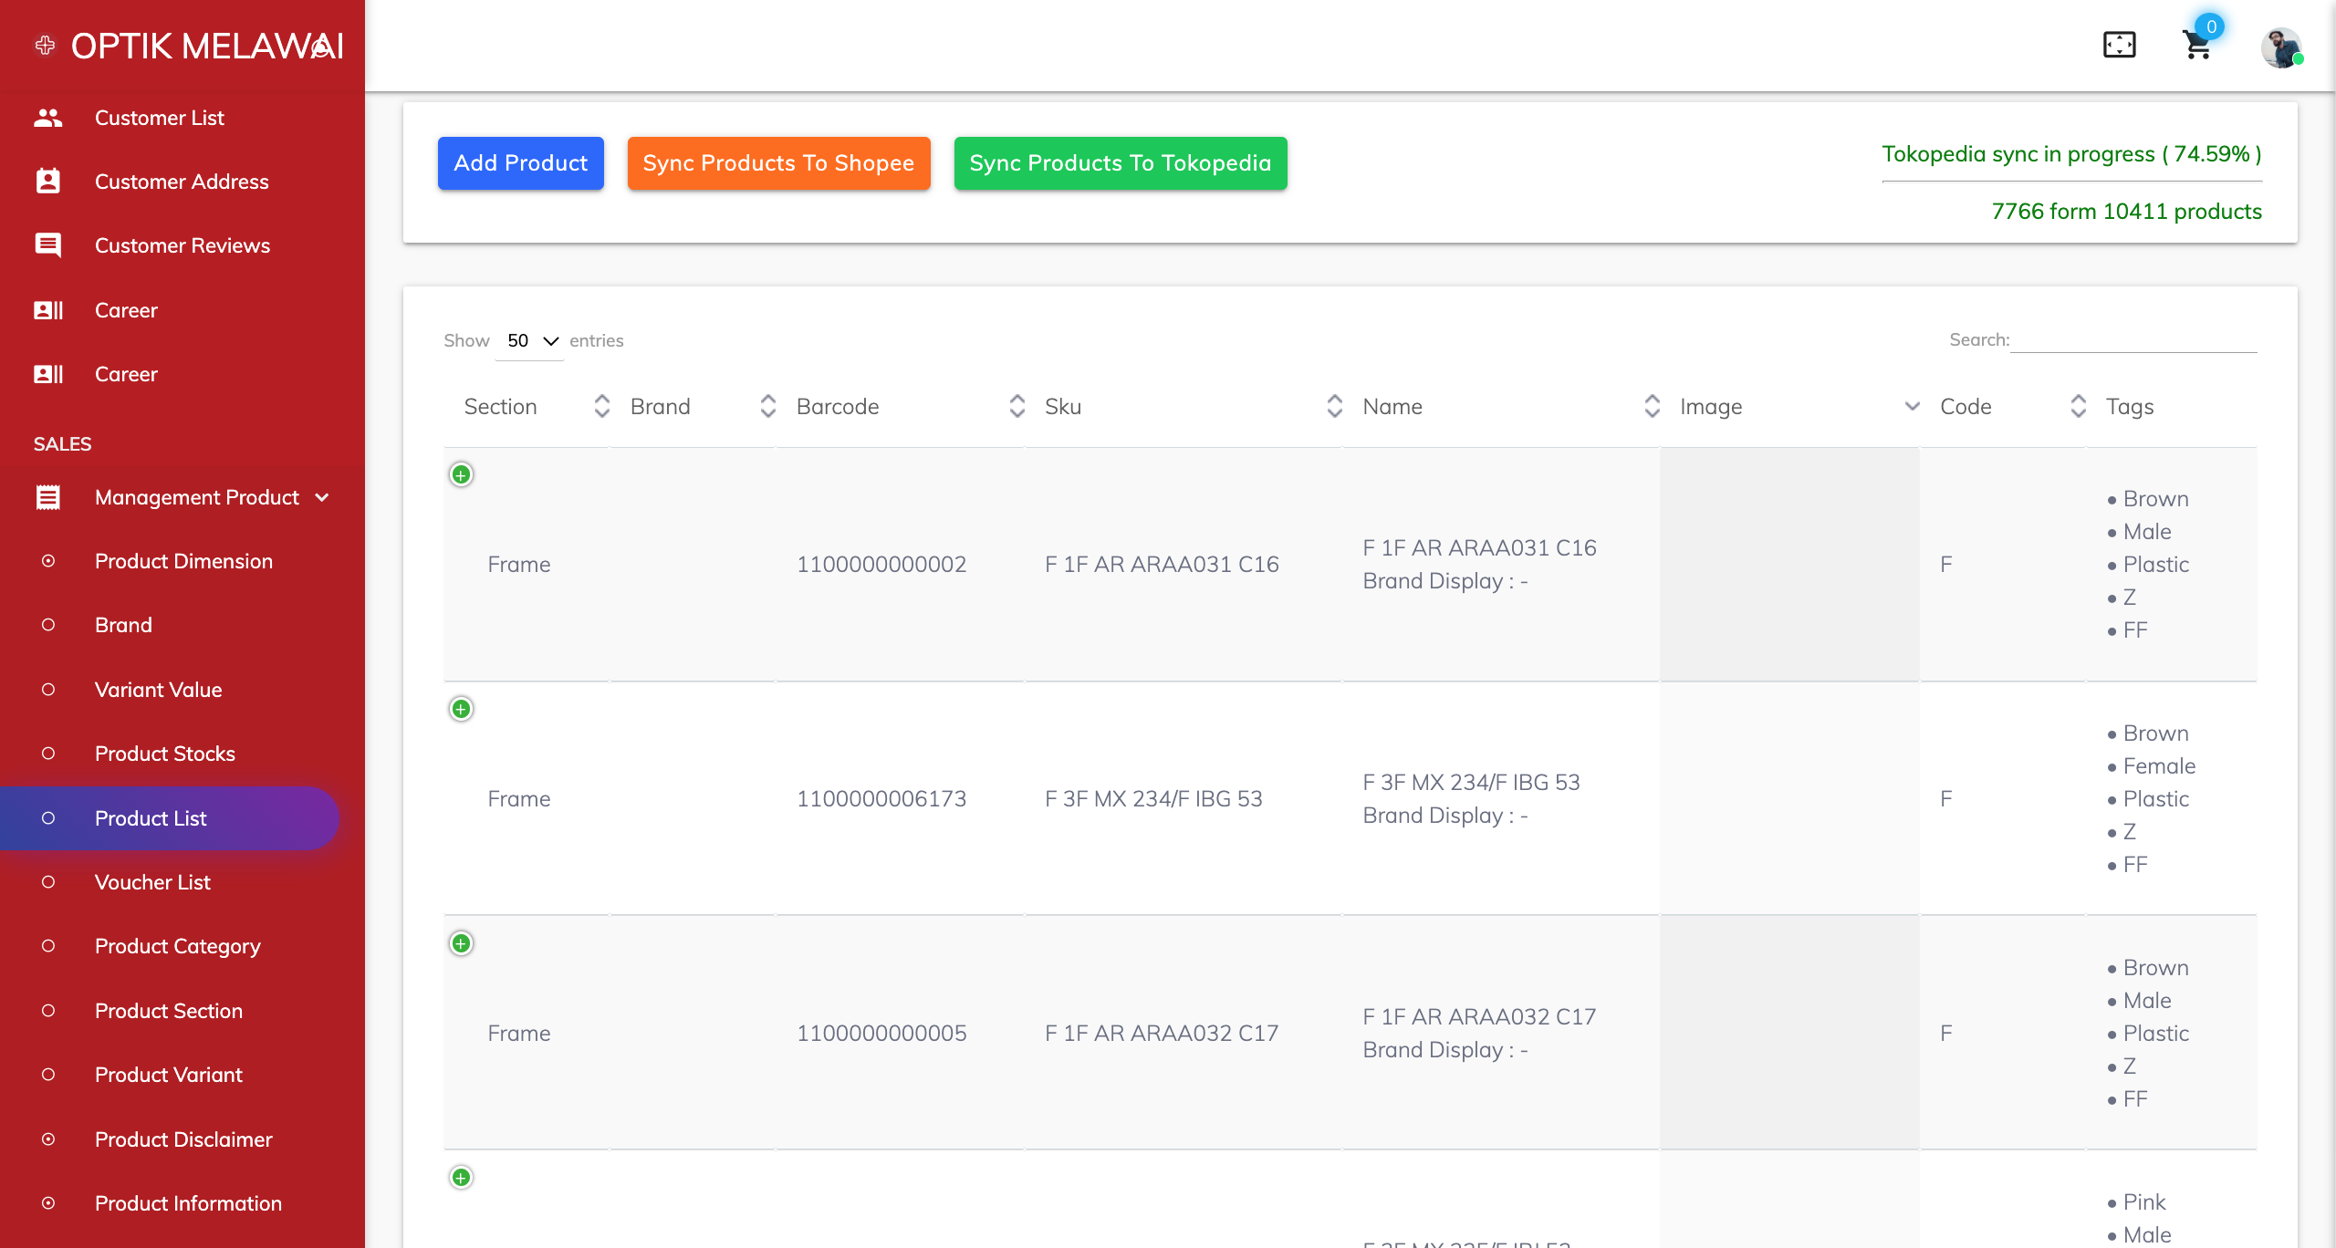Click the Customer Address contact icon

[x=48, y=182]
